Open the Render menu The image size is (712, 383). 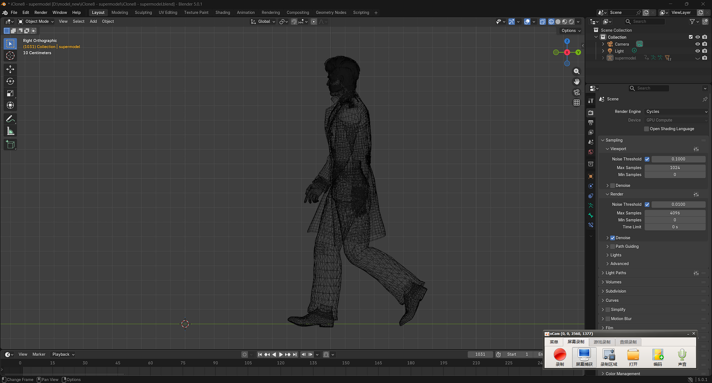[x=41, y=12]
